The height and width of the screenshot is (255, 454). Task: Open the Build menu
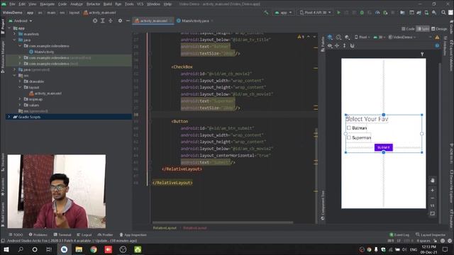[108, 4]
